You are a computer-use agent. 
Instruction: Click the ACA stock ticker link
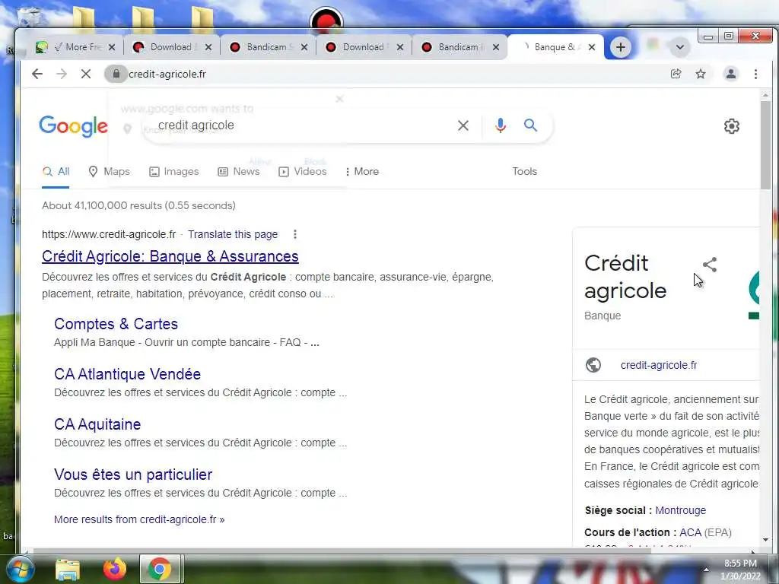coord(690,532)
